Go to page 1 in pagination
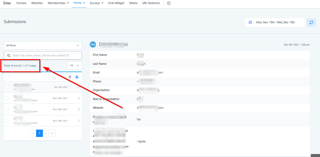This screenshot has height=157, width=320. 39,133
